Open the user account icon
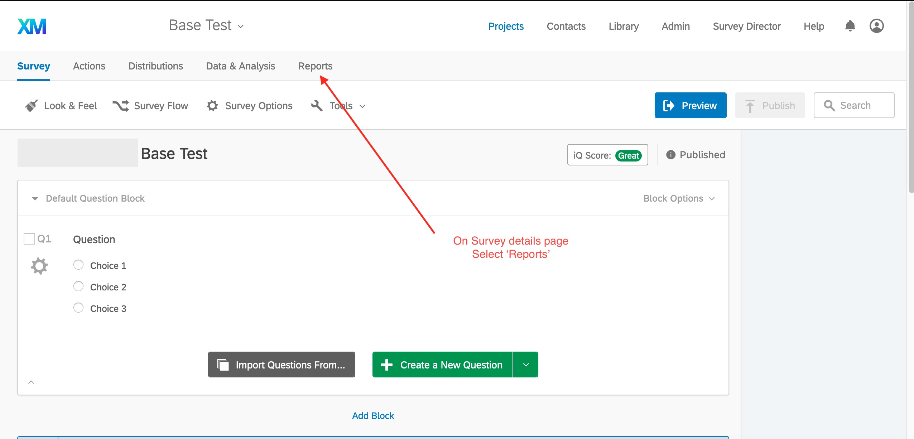This screenshot has width=914, height=439. coord(876,26)
